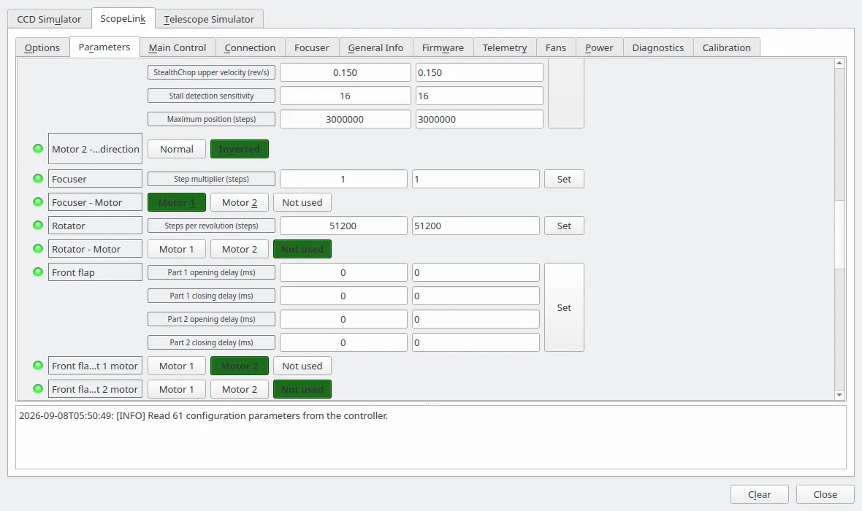
Task: Click the Rotator status LED indicator
Action: pos(38,225)
